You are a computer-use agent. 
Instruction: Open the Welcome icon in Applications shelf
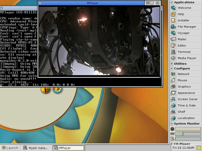coord(173,8)
